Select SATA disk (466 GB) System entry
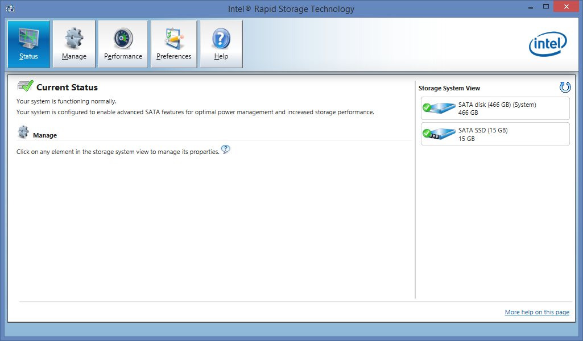This screenshot has height=341, width=583. [495, 109]
